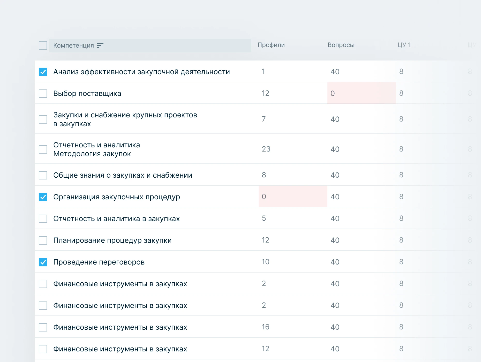This screenshot has height=362, width=481.
Task: Select the Выбор поставщика competency name
Action: (87, 94)
